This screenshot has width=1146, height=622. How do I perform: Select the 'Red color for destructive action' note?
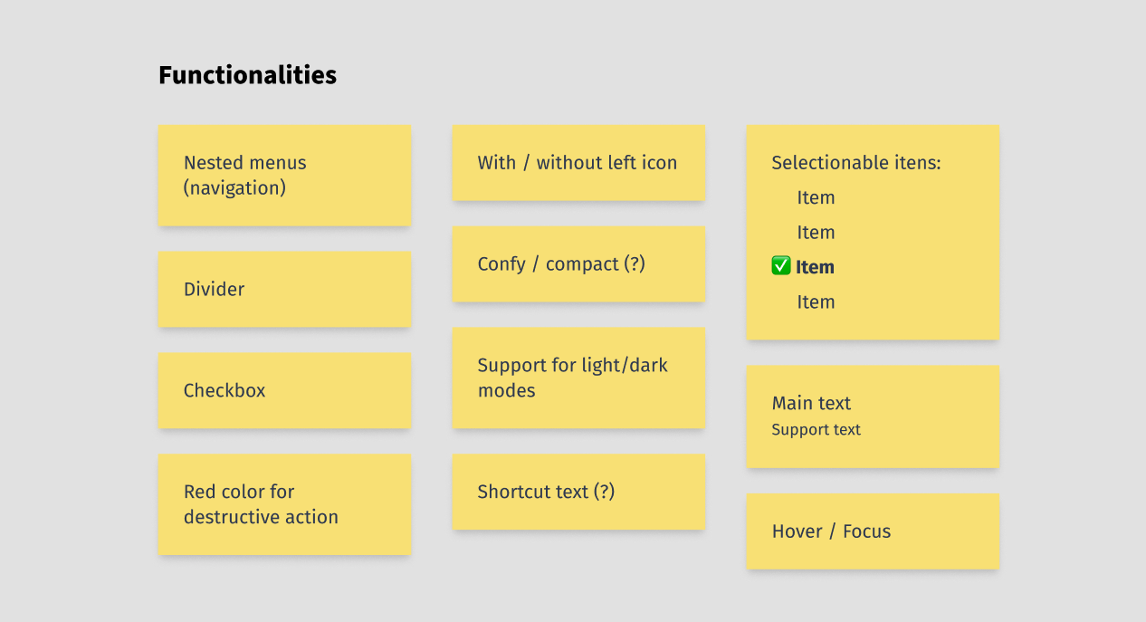pos(284,504)
